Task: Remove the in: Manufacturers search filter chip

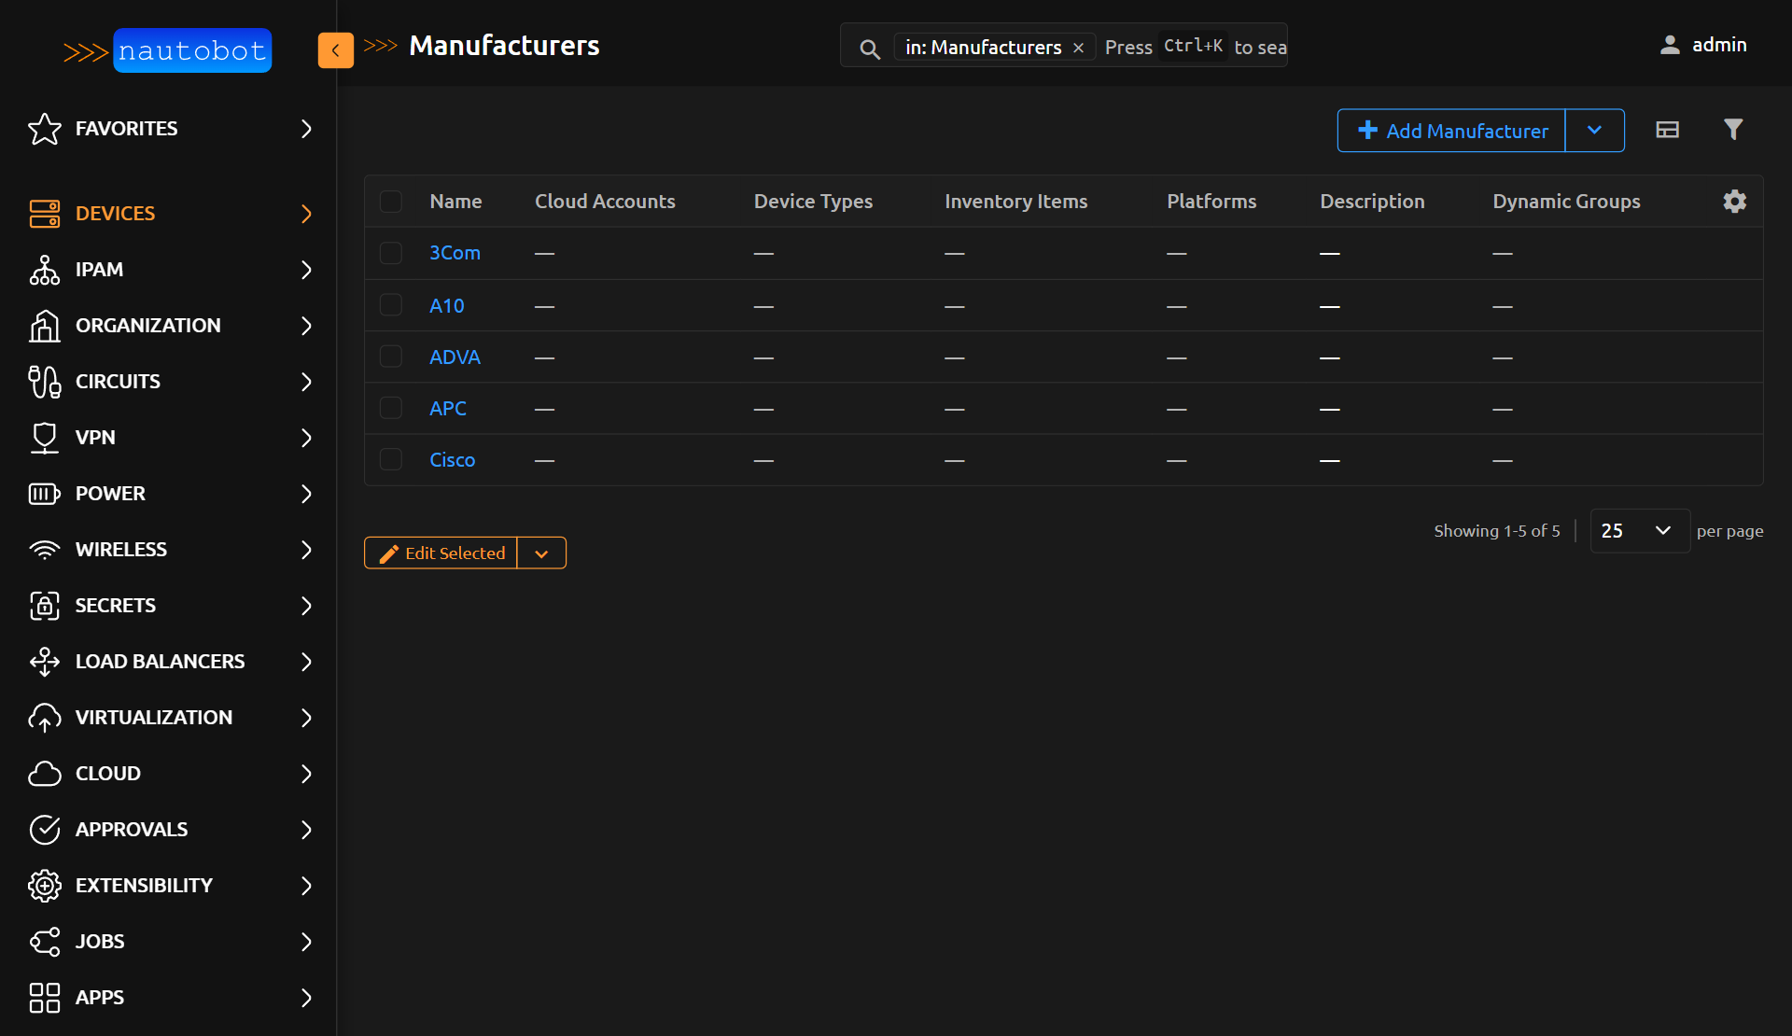Action: pos(1079,47)
